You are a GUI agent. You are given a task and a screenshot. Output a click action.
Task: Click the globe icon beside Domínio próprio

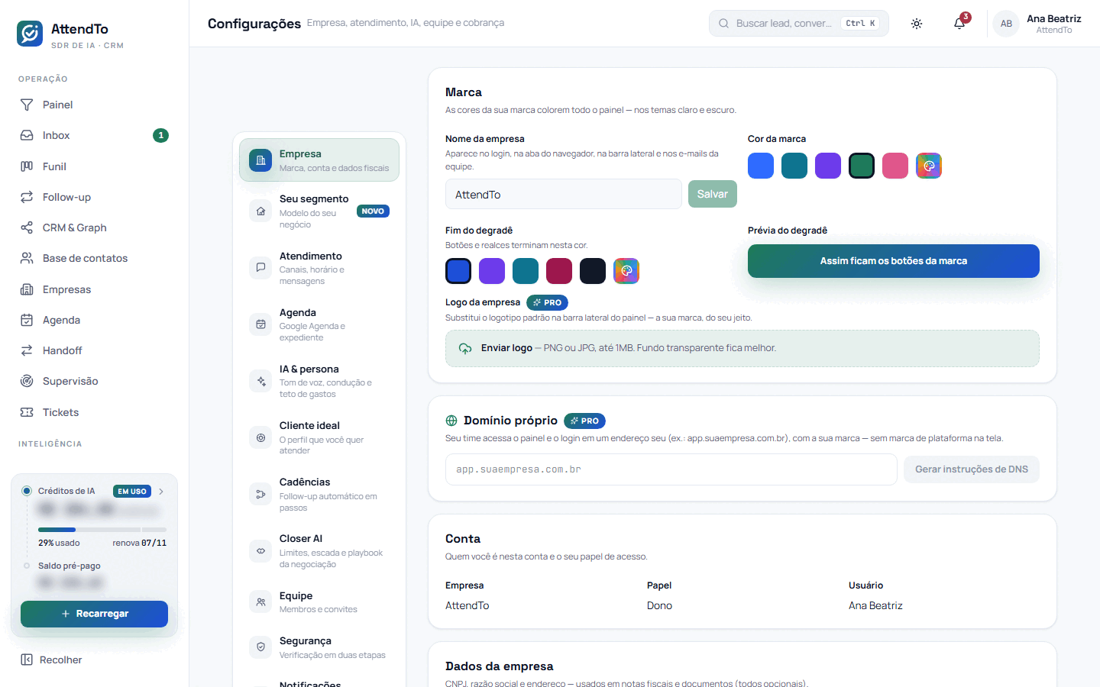pos(451,421)
